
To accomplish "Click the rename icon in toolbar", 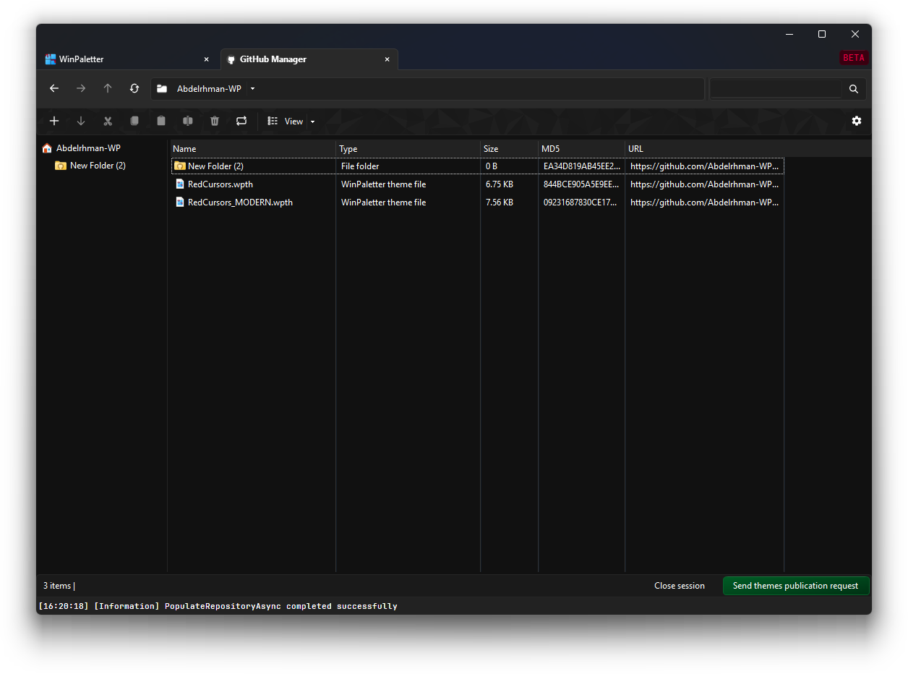I will click(x=188, y=121).
